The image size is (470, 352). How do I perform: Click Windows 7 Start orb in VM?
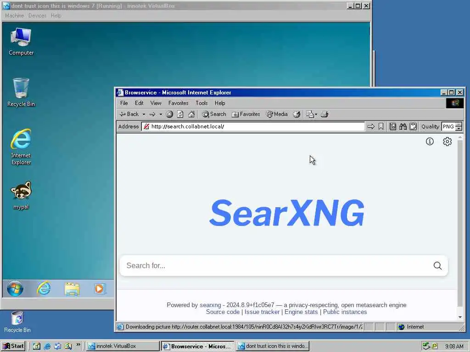(15, 289)
